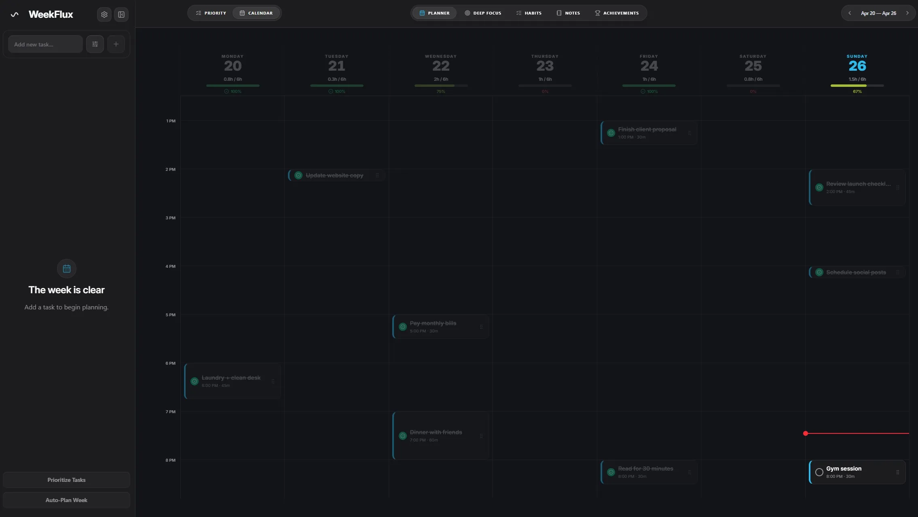
Task: Uncheck completion on Pay monthly bills
Action: pos(403,326)
